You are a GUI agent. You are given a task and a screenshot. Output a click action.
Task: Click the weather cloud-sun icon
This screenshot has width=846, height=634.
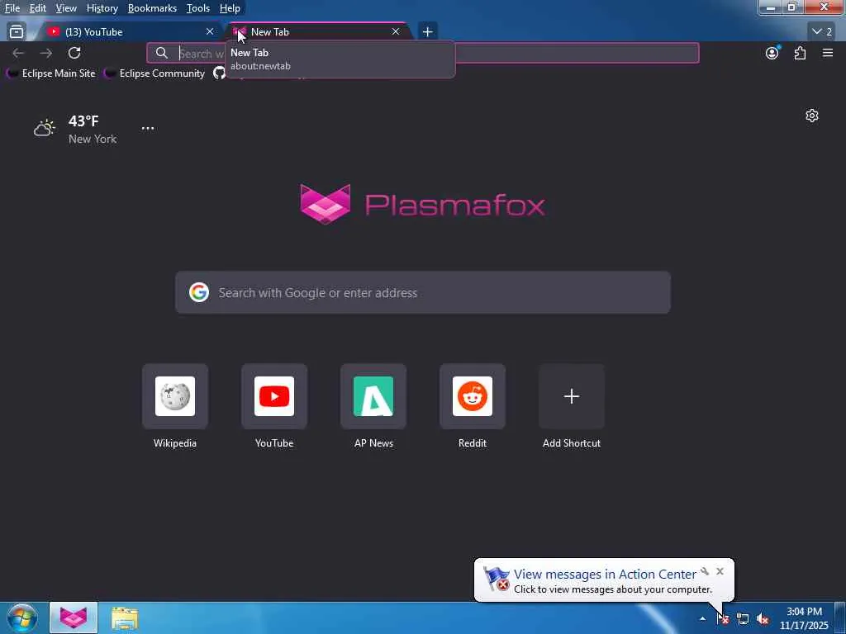pyautogui.click(x=45, y=128)
